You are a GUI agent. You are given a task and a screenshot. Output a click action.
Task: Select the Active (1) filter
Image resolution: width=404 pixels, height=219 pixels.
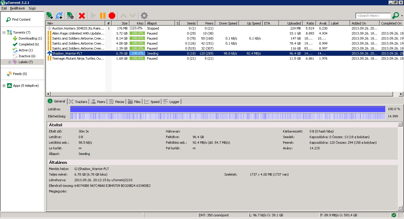pyautogui.click(x=23, y=50)
